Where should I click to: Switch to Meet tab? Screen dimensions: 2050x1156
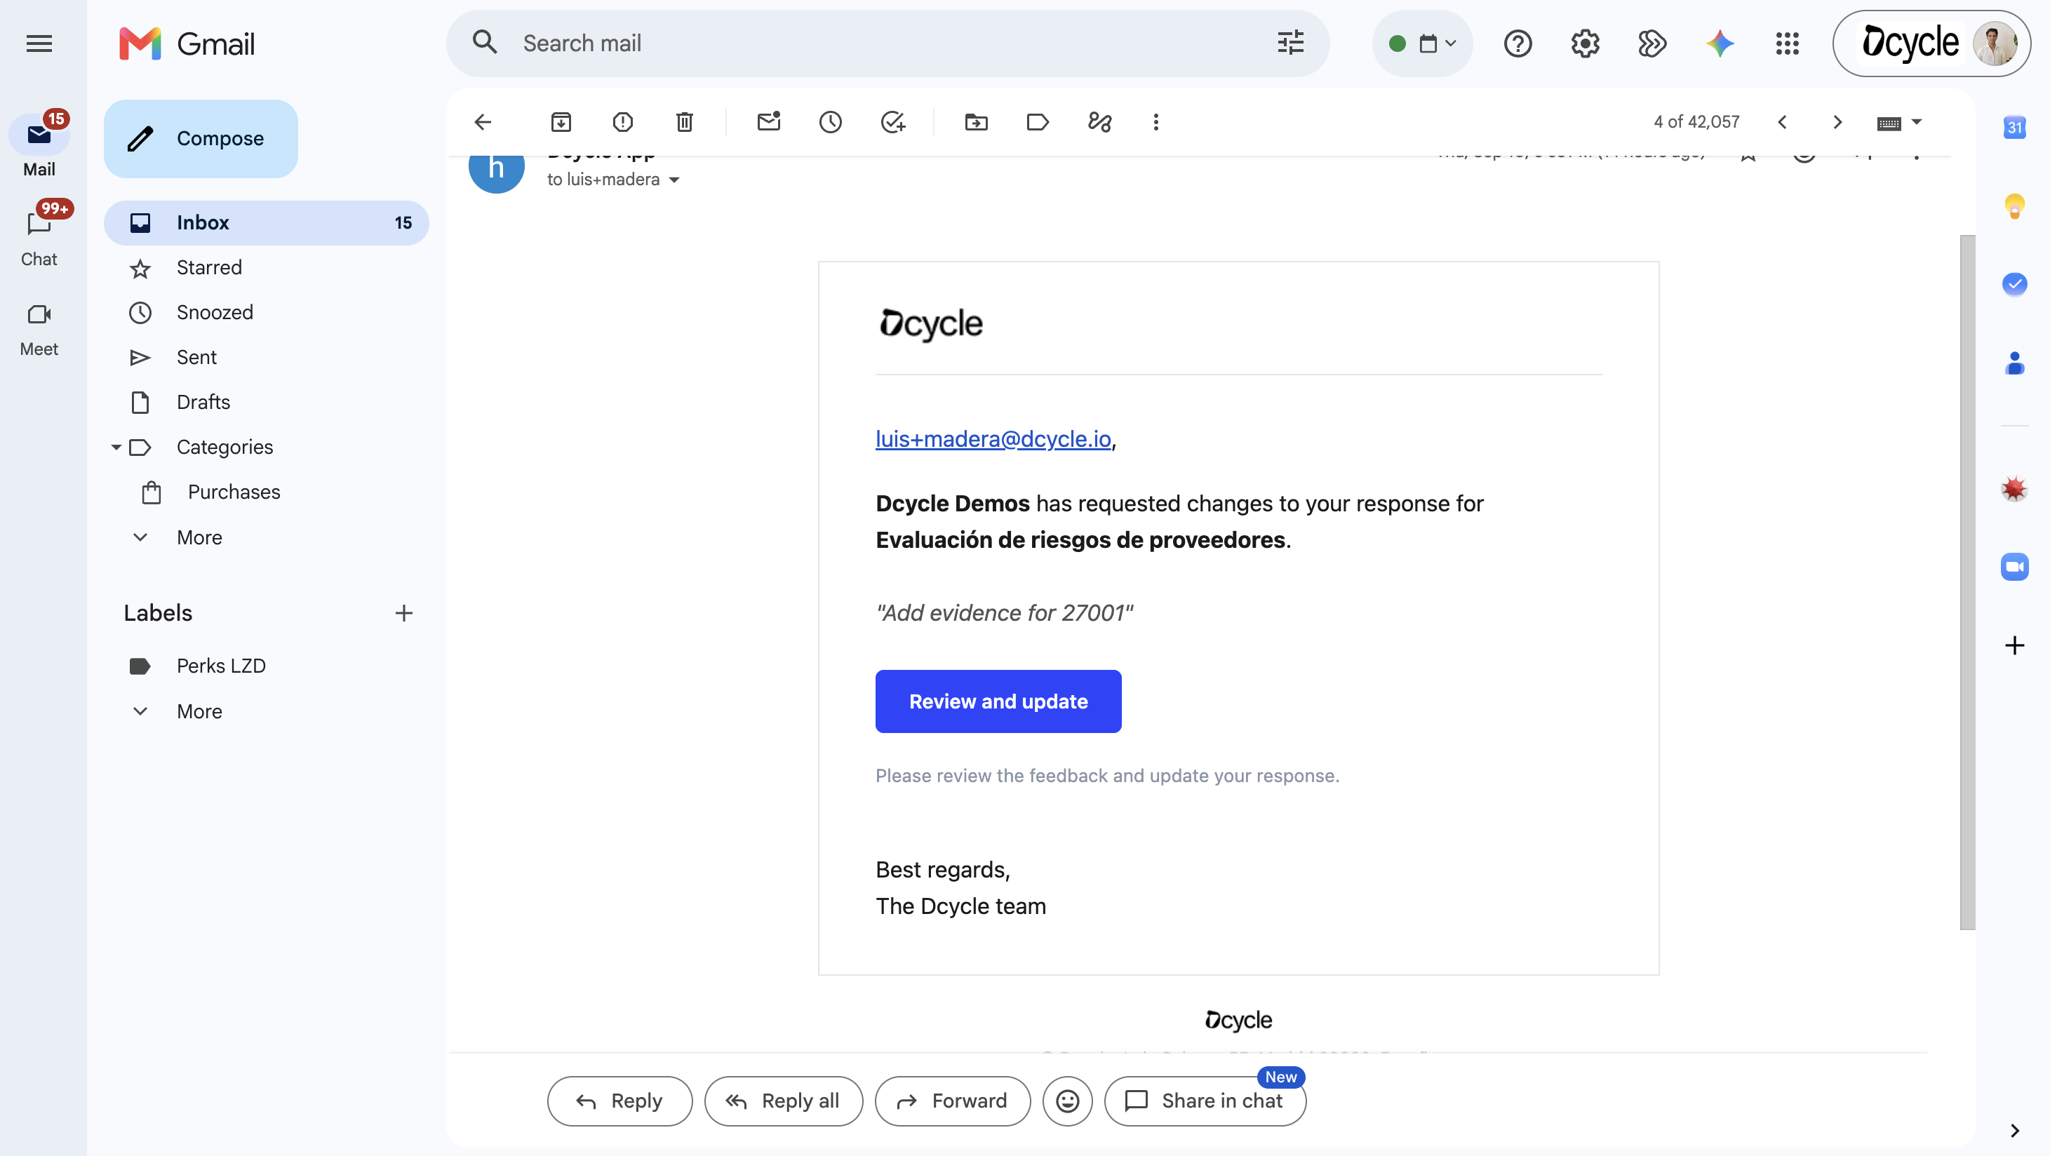39,328
